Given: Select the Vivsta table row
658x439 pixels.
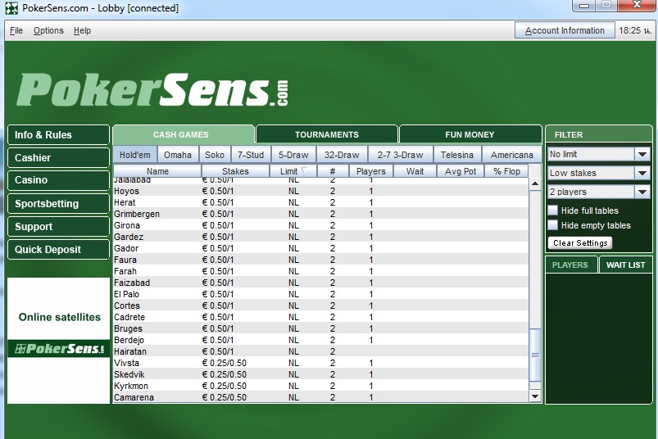Looking at the screenshot, I should tap(320, 363).
